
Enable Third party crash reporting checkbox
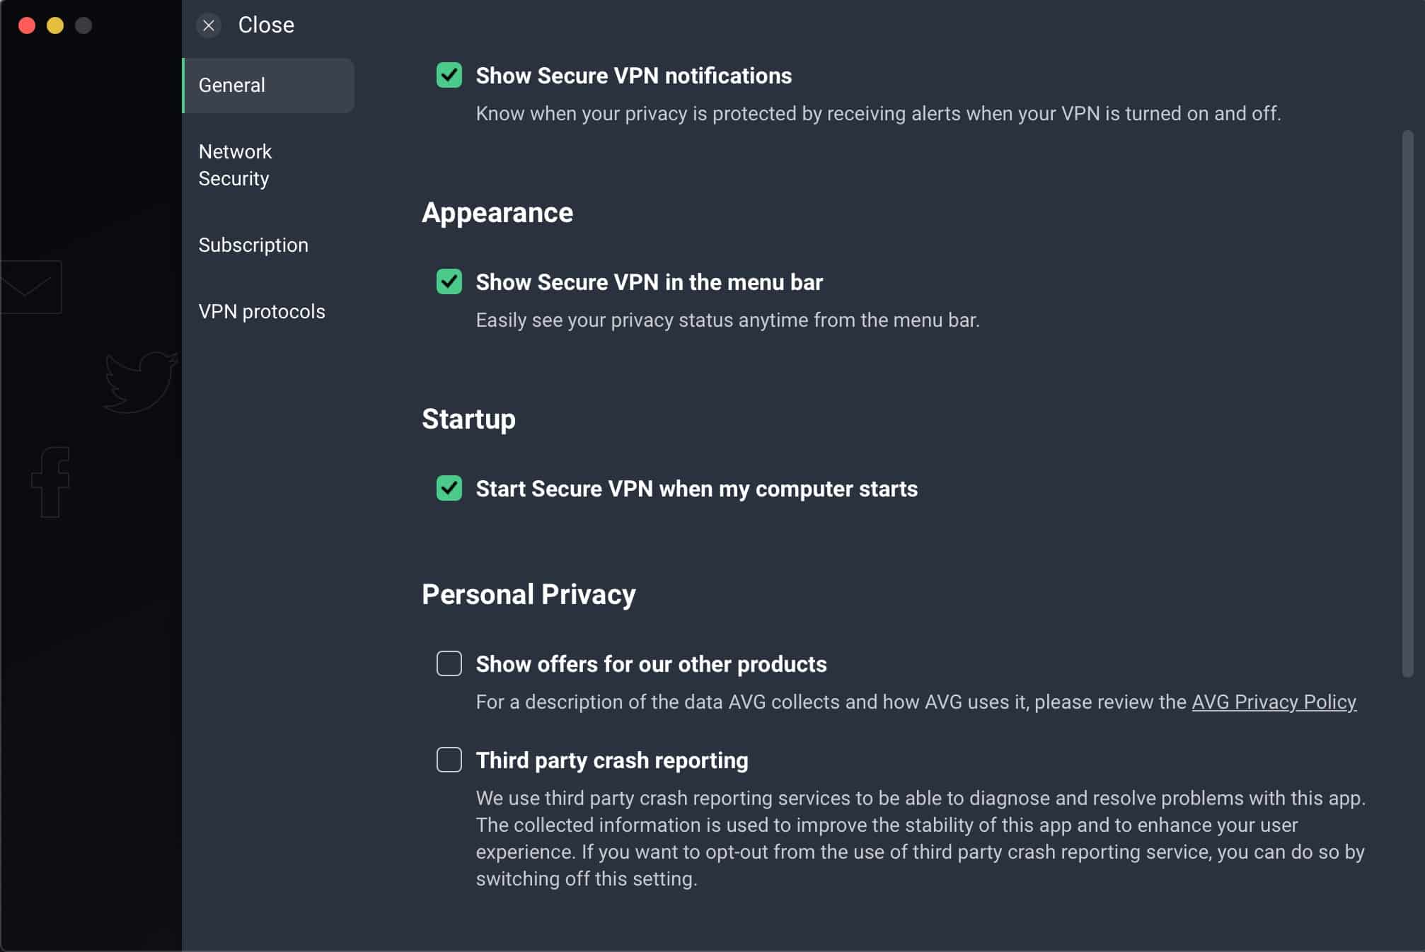pos(449,760)
